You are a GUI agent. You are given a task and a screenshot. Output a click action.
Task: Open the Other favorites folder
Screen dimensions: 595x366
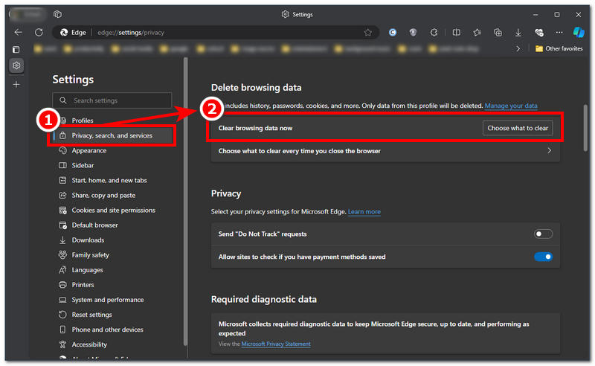pos(559,48)
